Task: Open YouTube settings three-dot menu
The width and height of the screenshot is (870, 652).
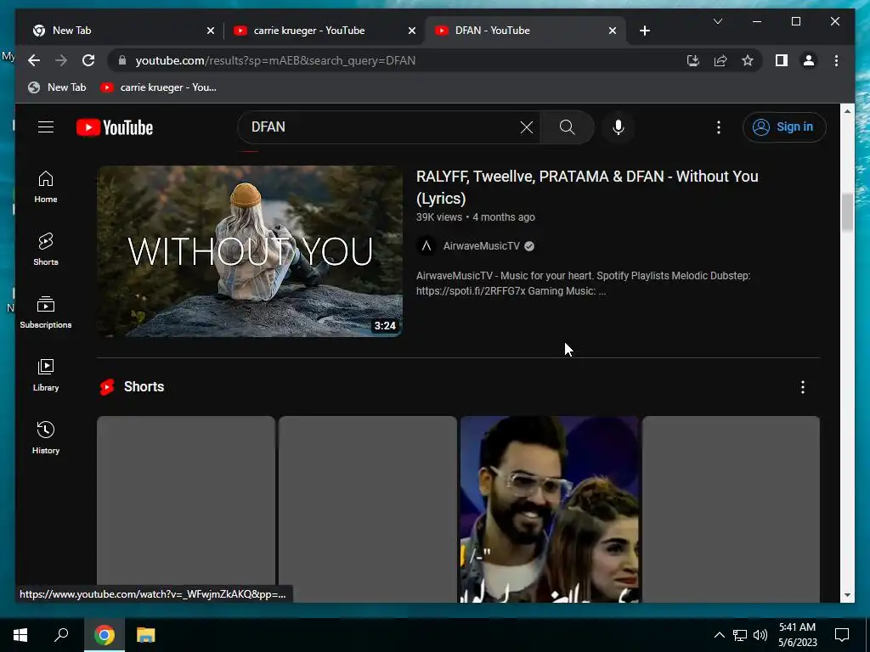Action: point(719,127)
